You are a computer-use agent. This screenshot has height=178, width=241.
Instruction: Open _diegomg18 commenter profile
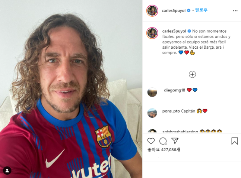pos(174,90)
